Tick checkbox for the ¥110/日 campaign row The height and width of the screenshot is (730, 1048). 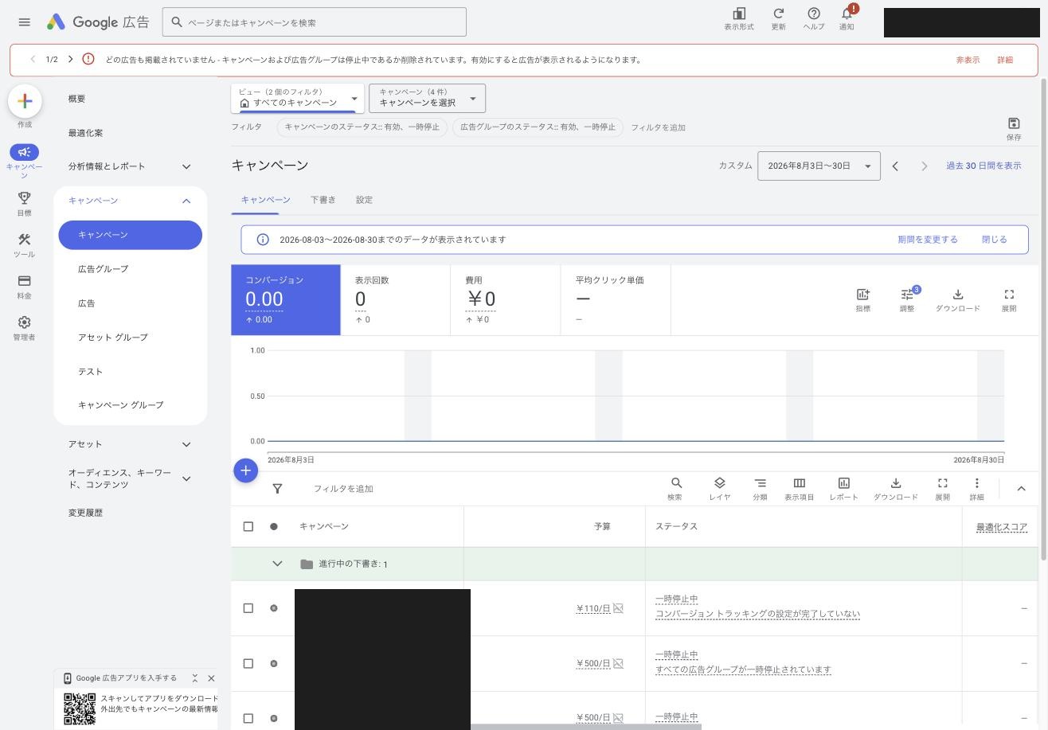[x=248, y=608]
